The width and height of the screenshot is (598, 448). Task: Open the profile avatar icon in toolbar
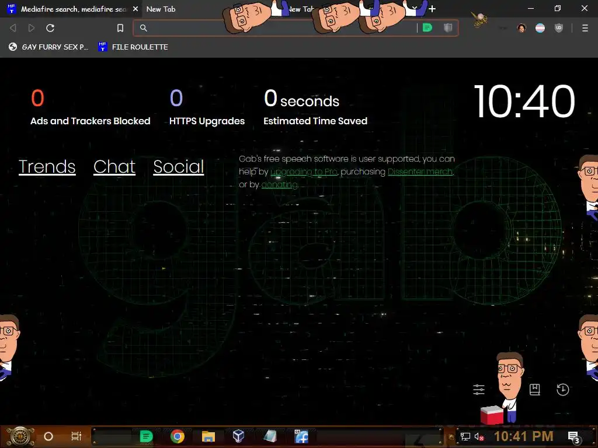[521, 28]
